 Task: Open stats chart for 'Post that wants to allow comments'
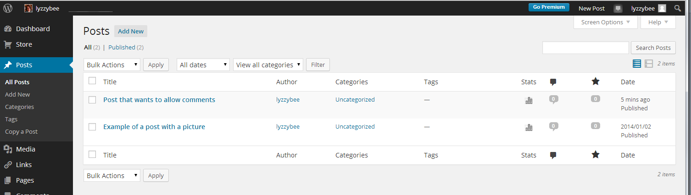tap(529, 100)
